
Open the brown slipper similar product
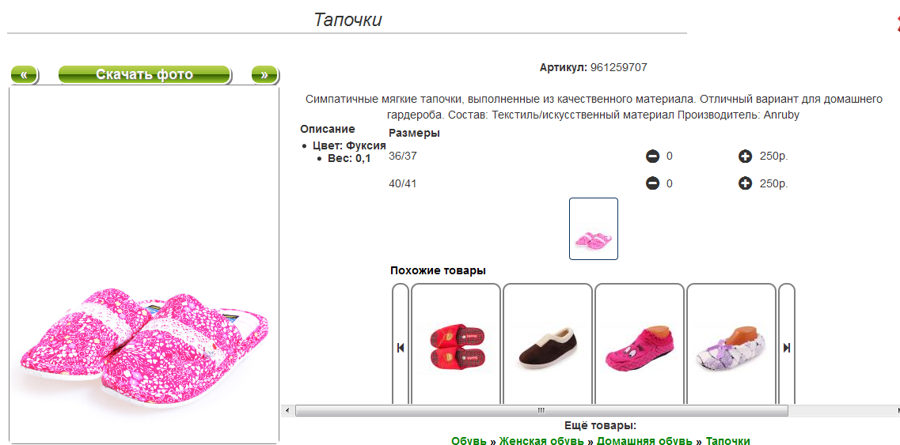[x=548, y=346]
